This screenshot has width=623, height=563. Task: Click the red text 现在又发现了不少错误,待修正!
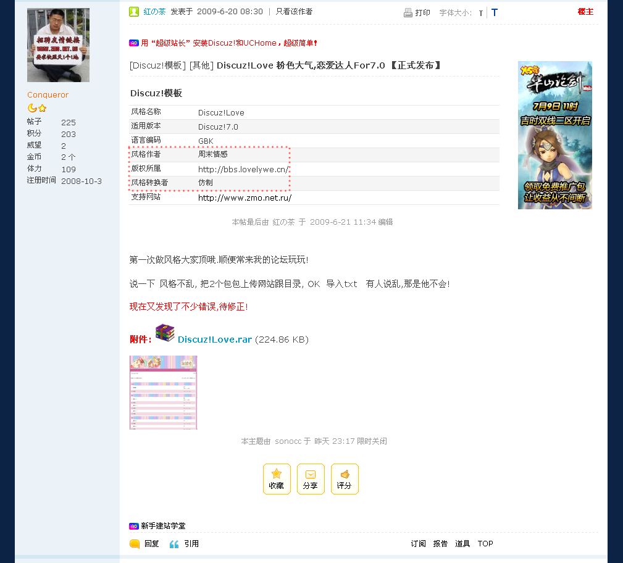189,307
